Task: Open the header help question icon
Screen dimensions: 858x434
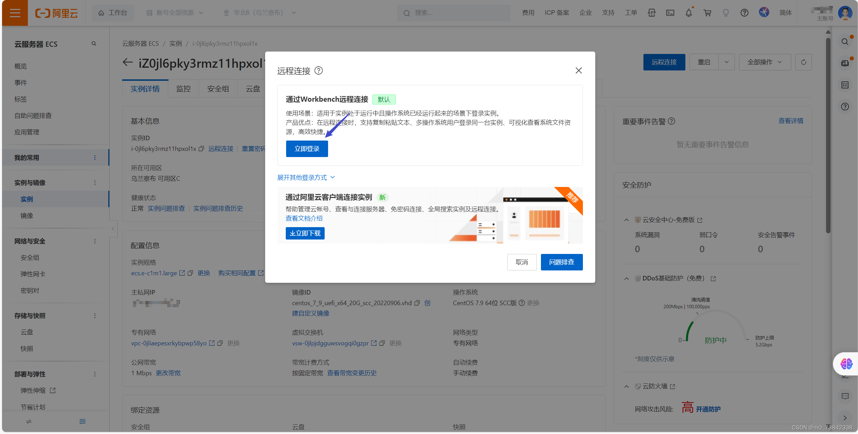Action: pyautogui.click(x=744, y=13)
